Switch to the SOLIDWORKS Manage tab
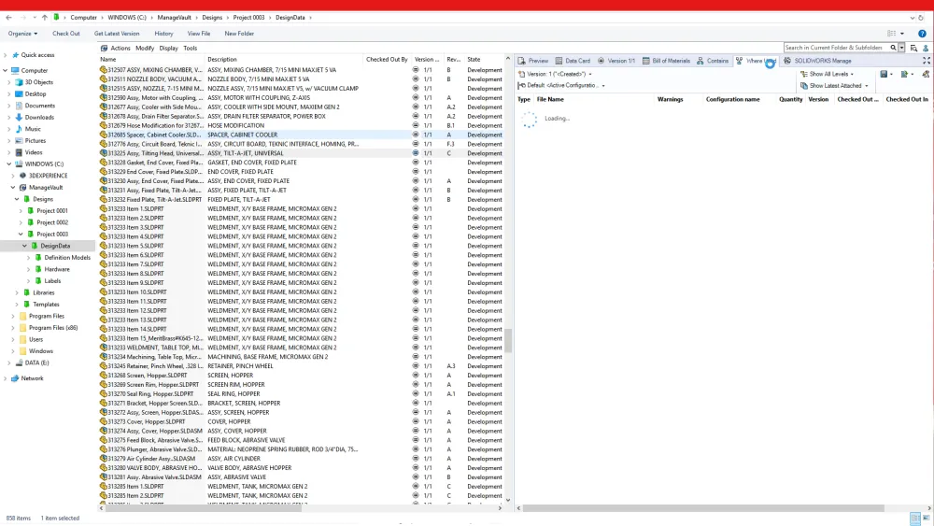 point(817,61)
